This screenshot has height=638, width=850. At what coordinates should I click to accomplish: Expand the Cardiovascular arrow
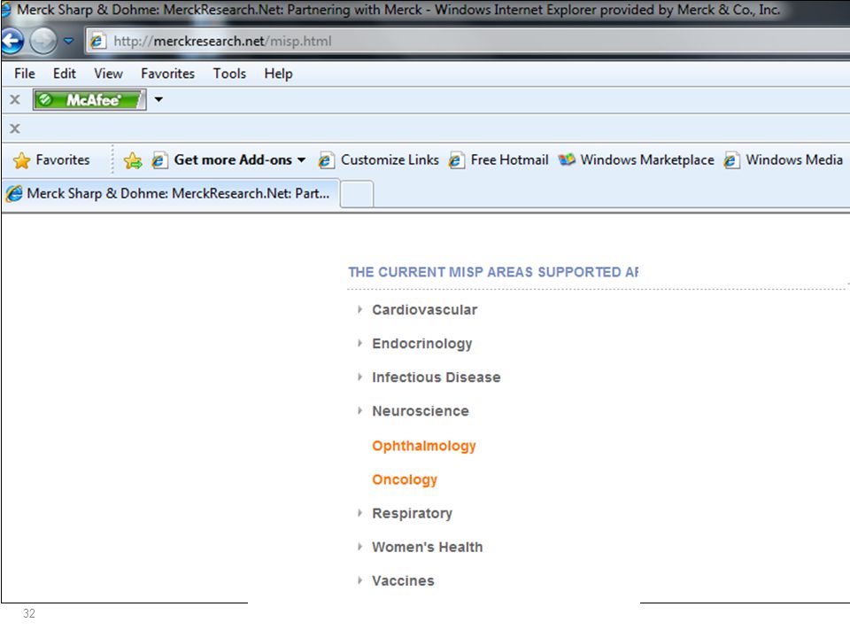click(359, 309)
